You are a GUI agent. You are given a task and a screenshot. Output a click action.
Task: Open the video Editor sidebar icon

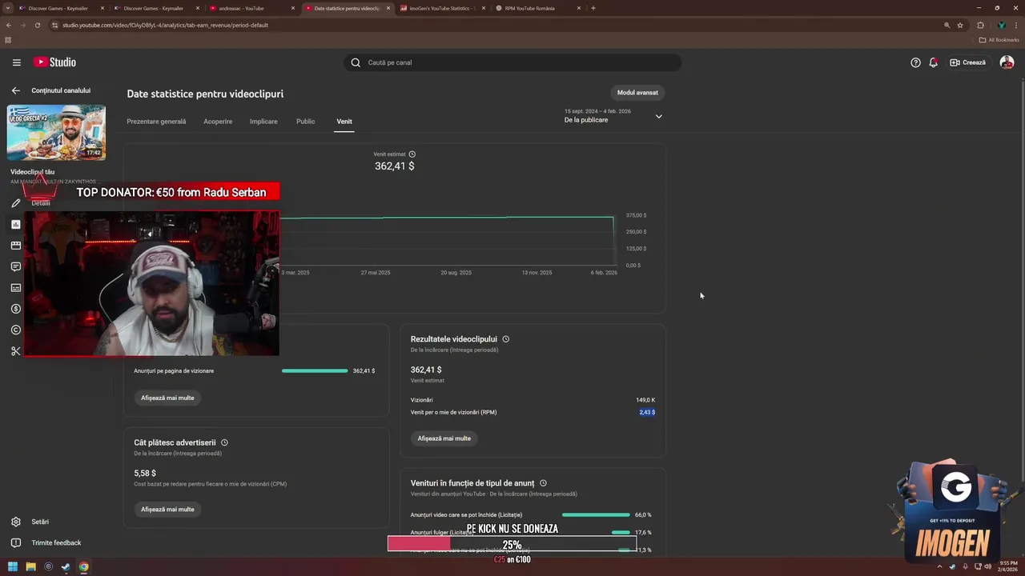[x=15, y=246]
